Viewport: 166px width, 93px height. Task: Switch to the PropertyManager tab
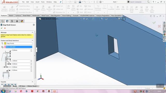coord(7,21)
